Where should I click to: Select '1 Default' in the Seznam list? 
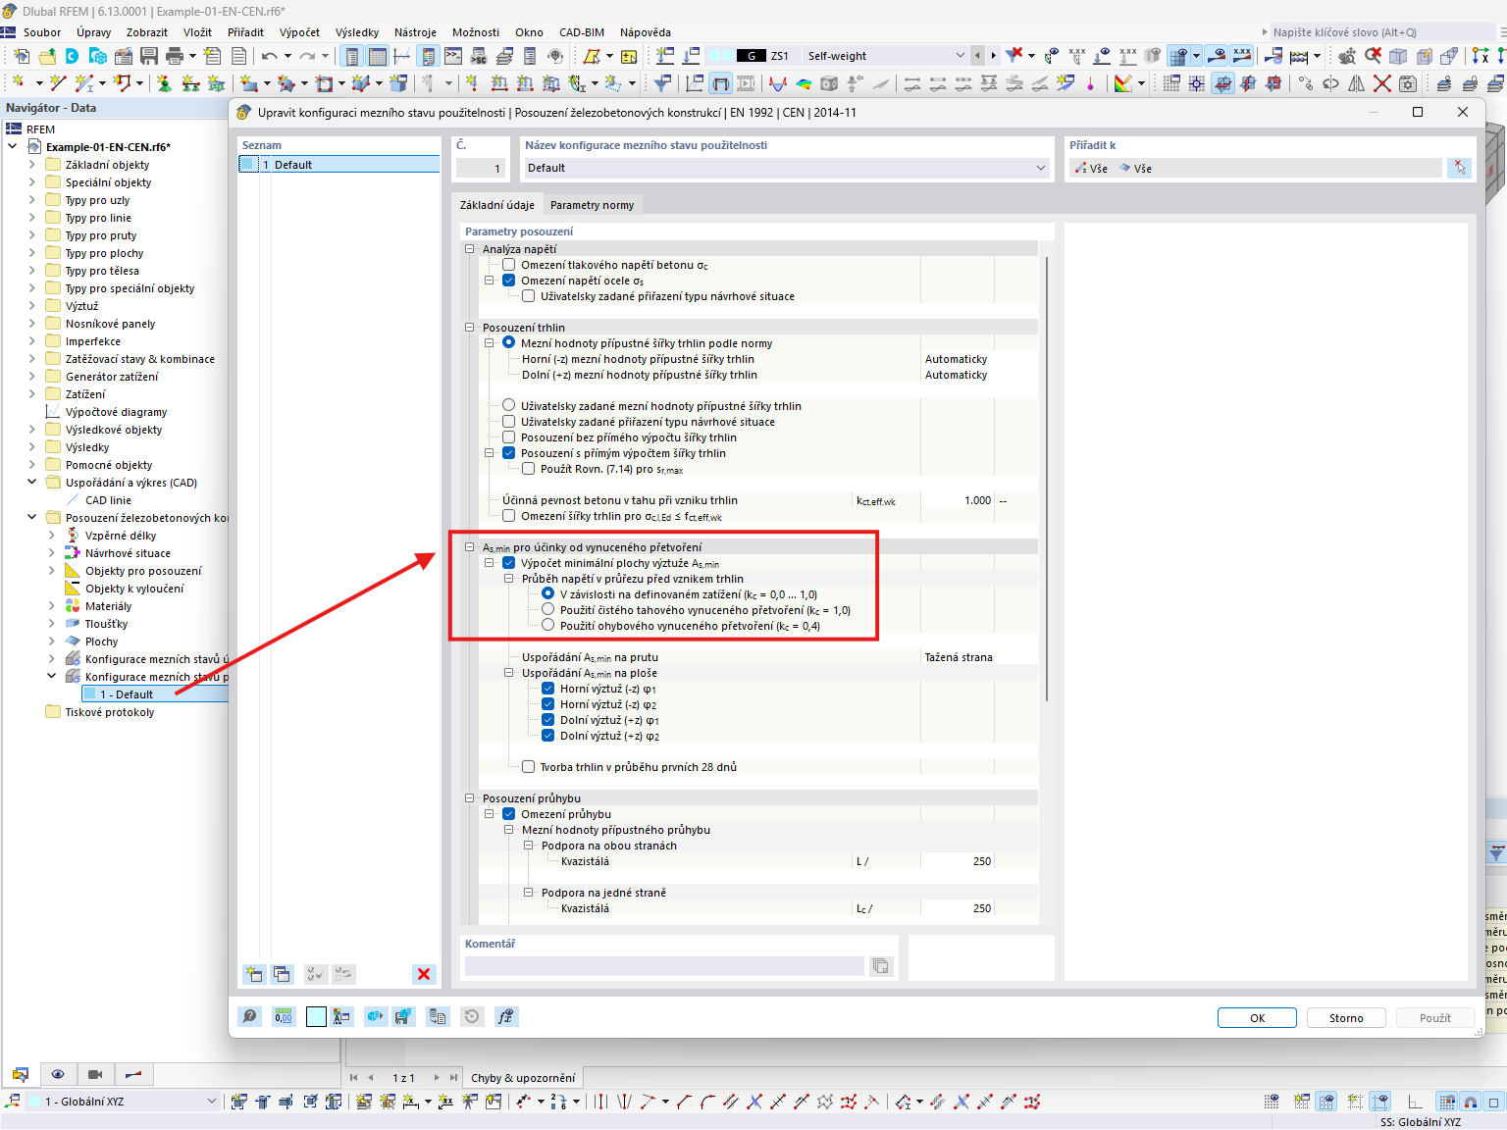point(339,165)
